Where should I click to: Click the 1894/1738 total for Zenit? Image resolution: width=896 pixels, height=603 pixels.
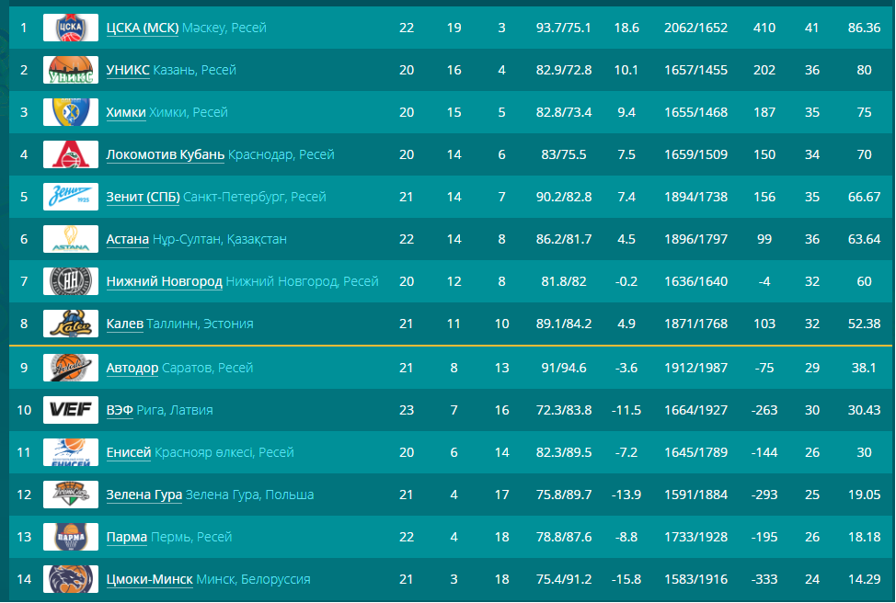695,197
